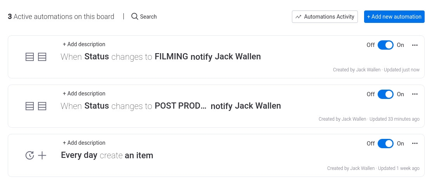The width and height of the screenshot is (439, 187).
Task: Open more options for the POST PROD automation
Action: (x=415, y=94)
